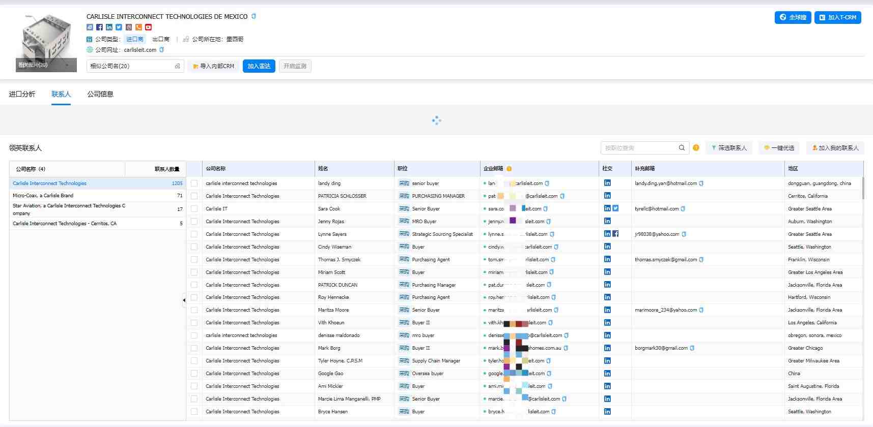Viewport: 873px width, 427px height.
Task: Open LinkedIn profile for Google Gao
Action: tap(607, 374)
